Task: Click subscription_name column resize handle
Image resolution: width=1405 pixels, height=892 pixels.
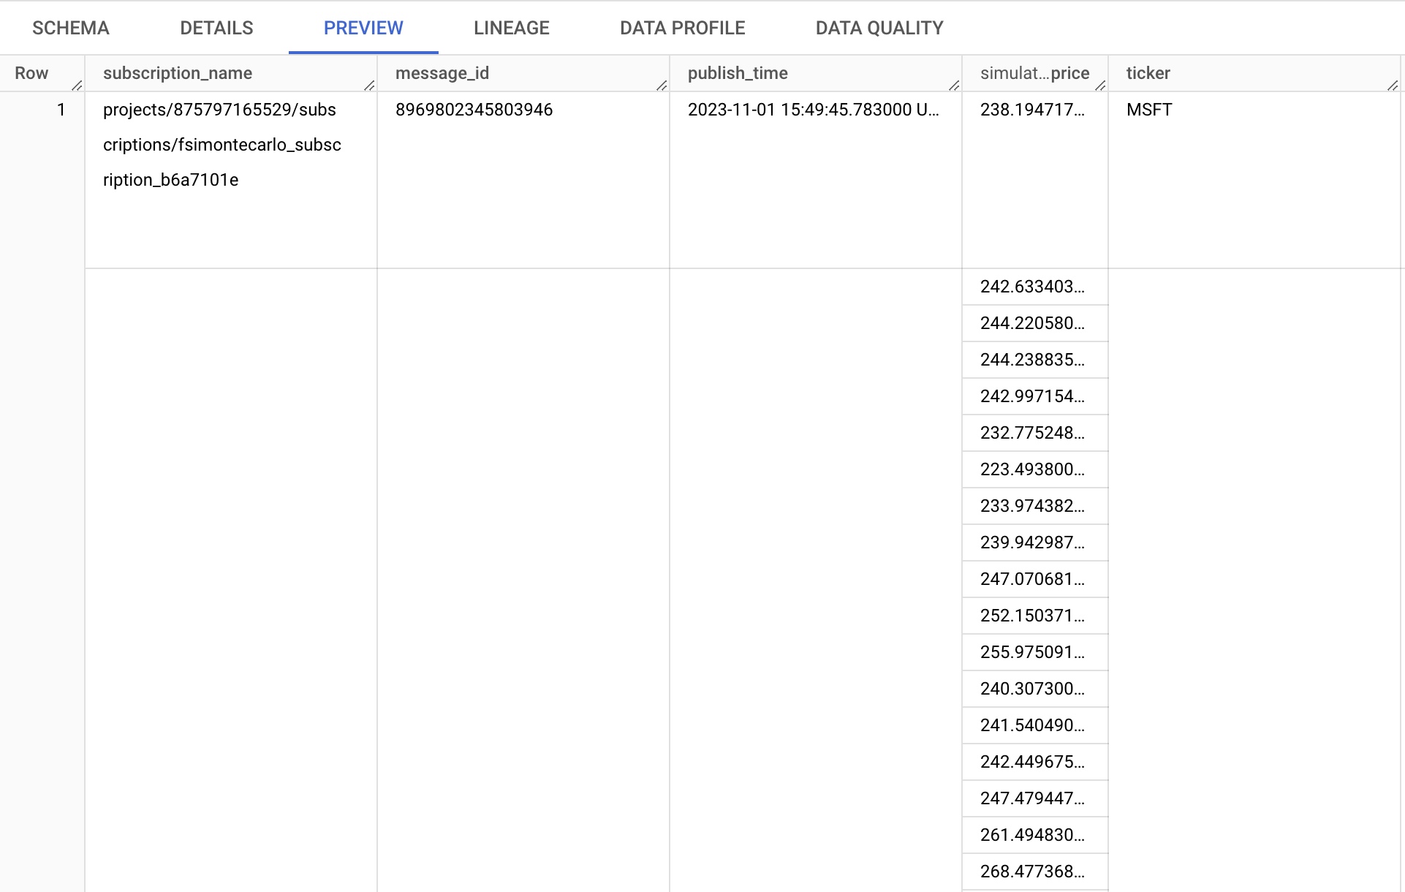Action: click(x=369, y=86)
